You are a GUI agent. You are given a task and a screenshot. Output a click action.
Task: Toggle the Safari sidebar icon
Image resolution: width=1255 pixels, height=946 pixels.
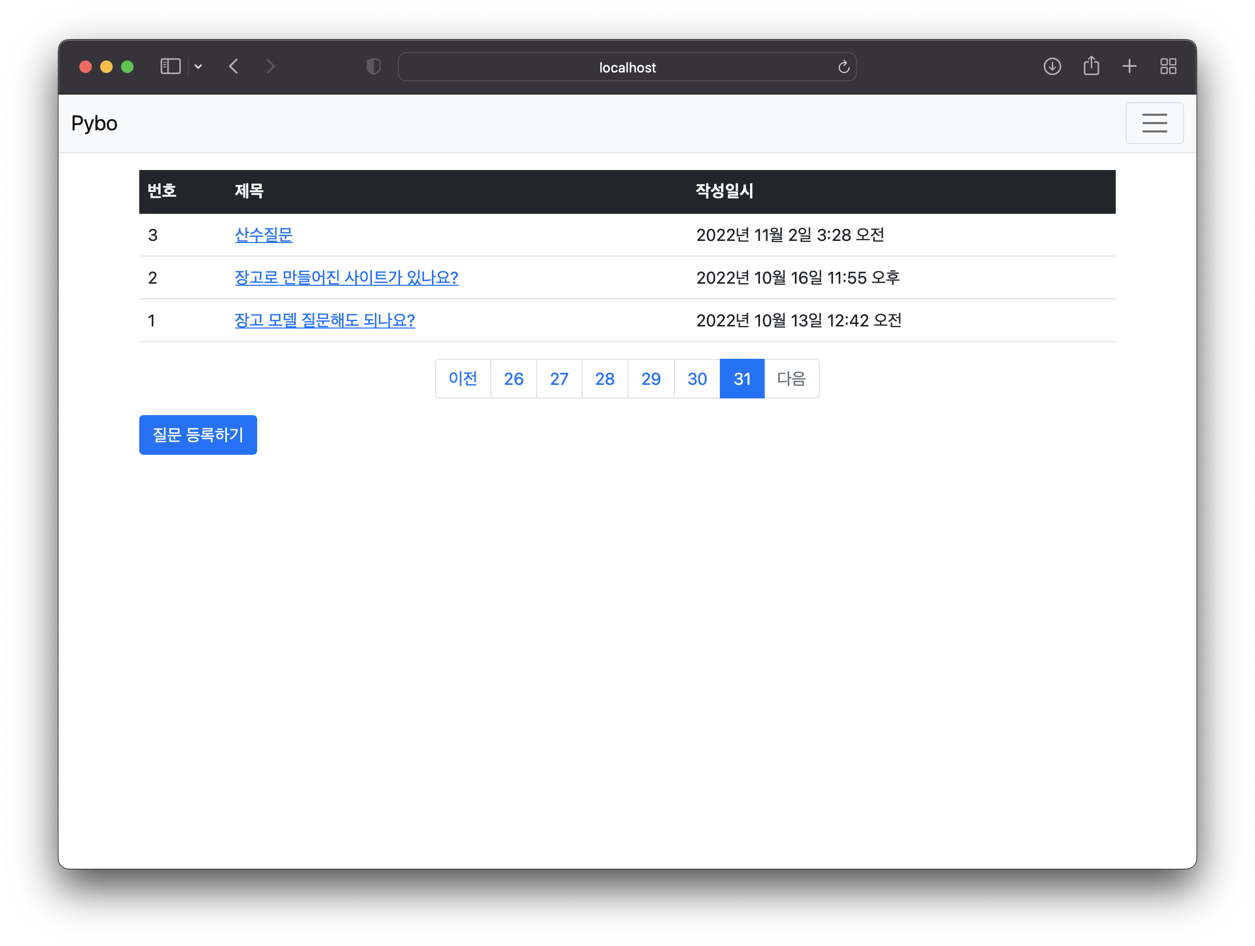[x=170, y=67]
